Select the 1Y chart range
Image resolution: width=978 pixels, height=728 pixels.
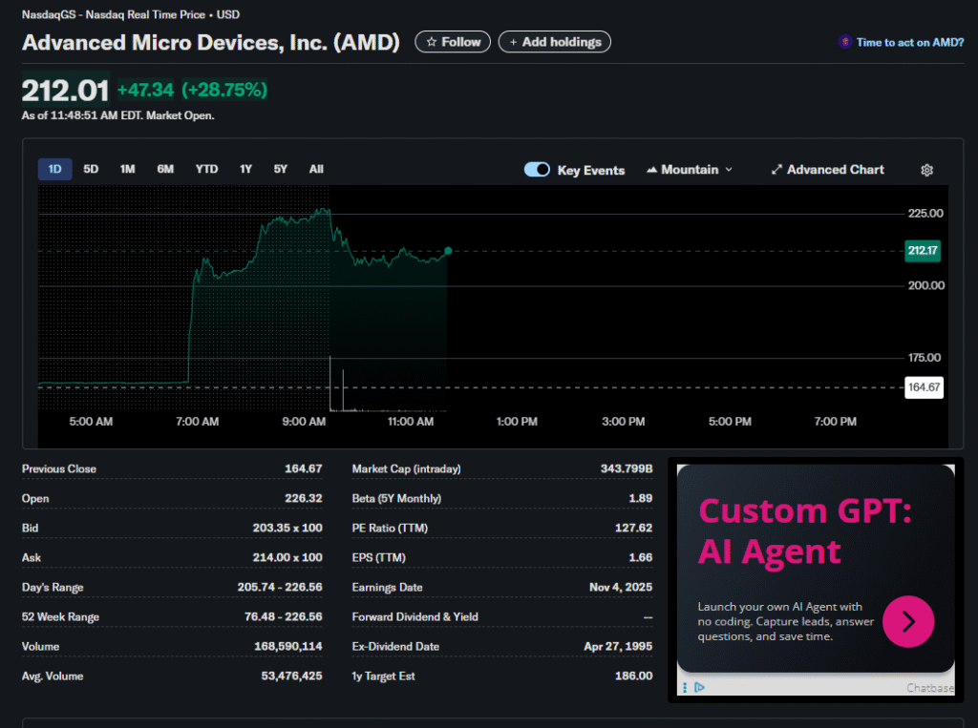click(245, 169)
